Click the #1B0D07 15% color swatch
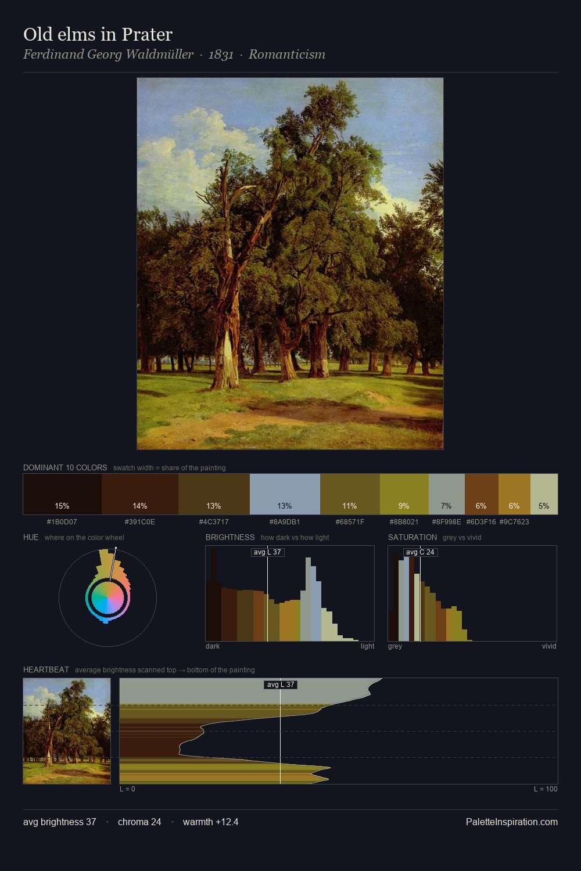The image size is (581, 871). (62, 494)
